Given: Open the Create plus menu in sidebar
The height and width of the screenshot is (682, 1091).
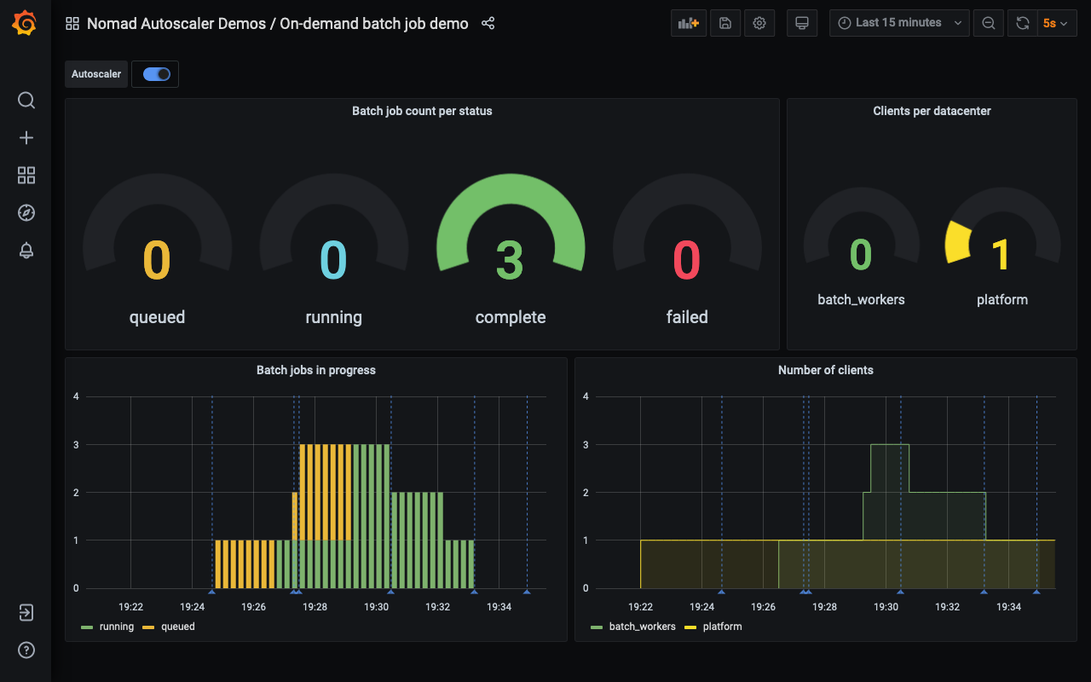Looking at the screenshot, I should tap(26, 138).
